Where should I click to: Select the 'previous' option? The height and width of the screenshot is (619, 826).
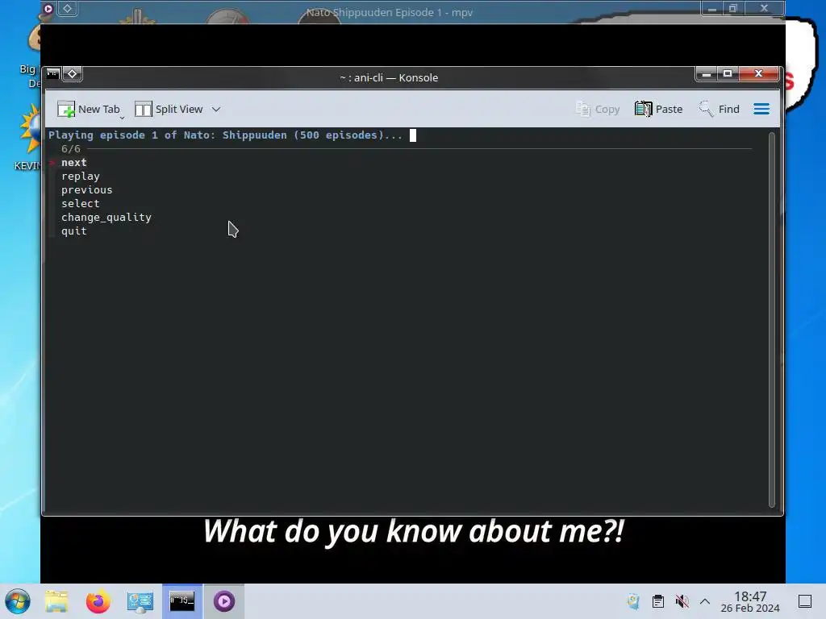click(x=87, y=190)
